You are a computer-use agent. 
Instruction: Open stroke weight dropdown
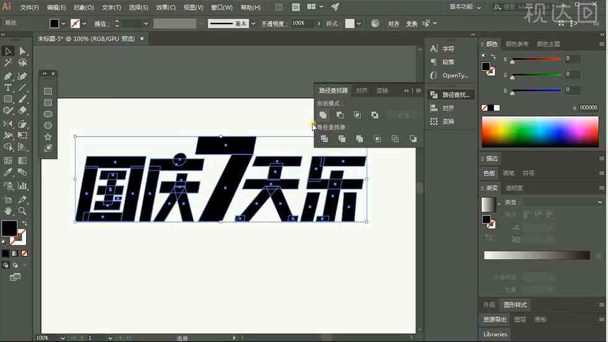(x=146, y=24)
